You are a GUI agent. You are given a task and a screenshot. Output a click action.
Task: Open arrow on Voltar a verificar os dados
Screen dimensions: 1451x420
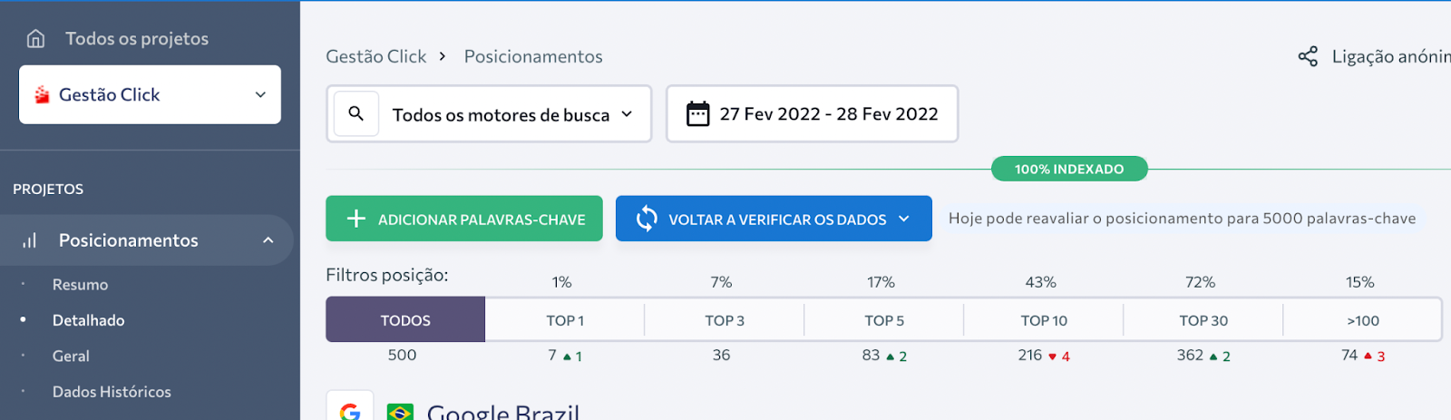point(903,219)
